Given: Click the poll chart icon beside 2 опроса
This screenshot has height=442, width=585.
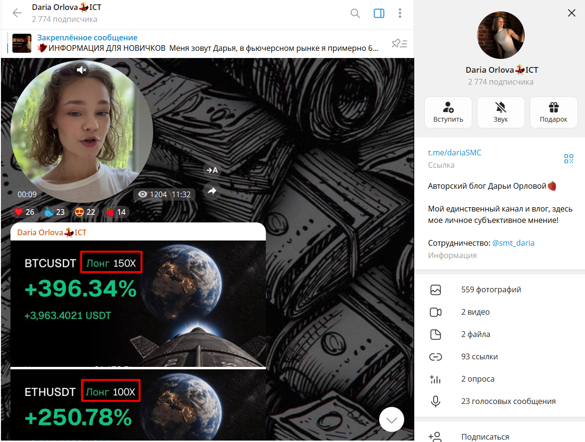Looking at the screenshot, I should pyautogui.click(x=436, y=379).
